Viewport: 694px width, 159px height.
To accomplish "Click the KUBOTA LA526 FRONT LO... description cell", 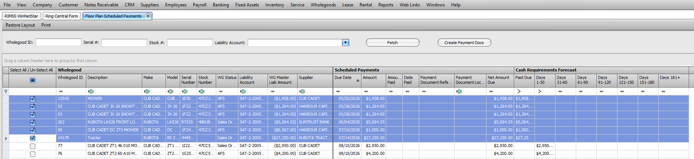I will coord(114,122).
